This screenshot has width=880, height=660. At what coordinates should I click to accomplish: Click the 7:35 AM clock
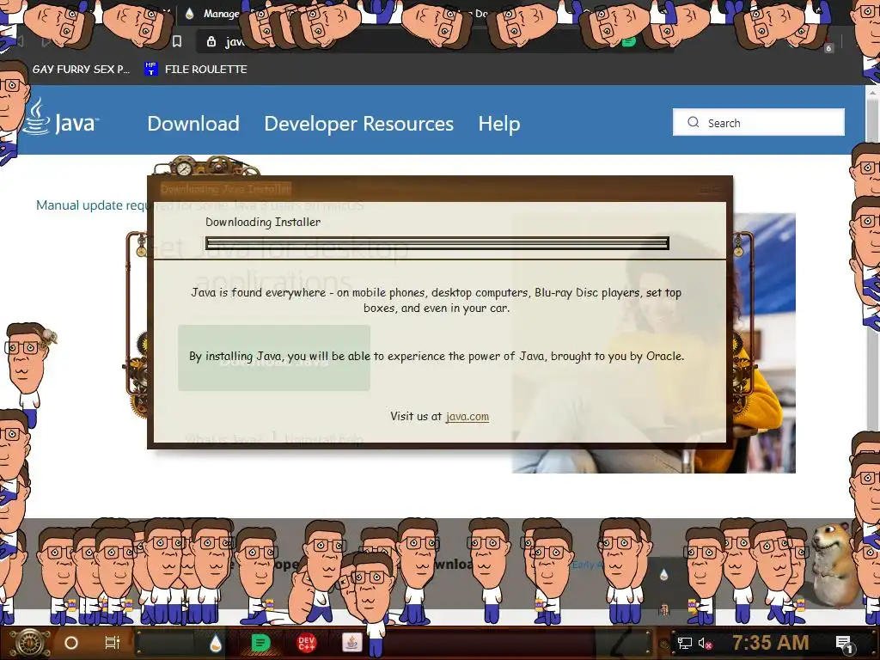pyautogui.click(x=771, y=643)
